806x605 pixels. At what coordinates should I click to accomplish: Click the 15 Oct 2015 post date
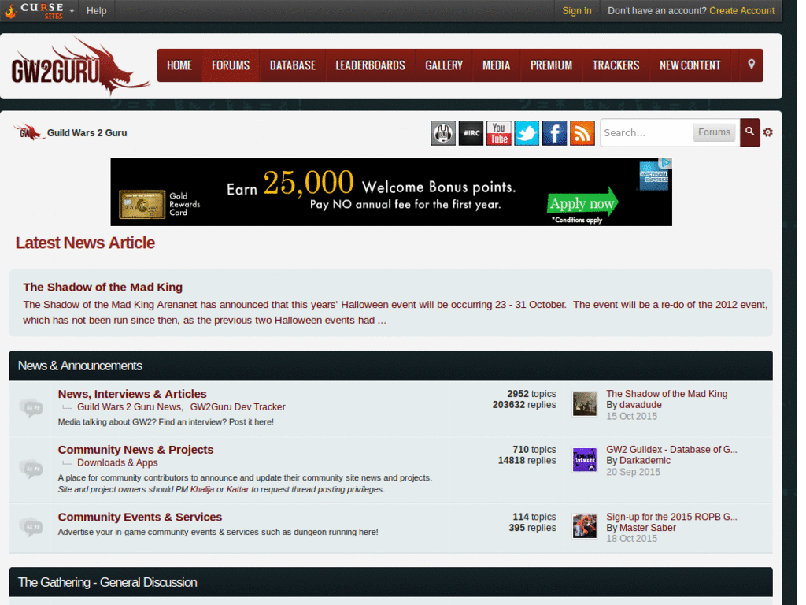coord(631,416)
